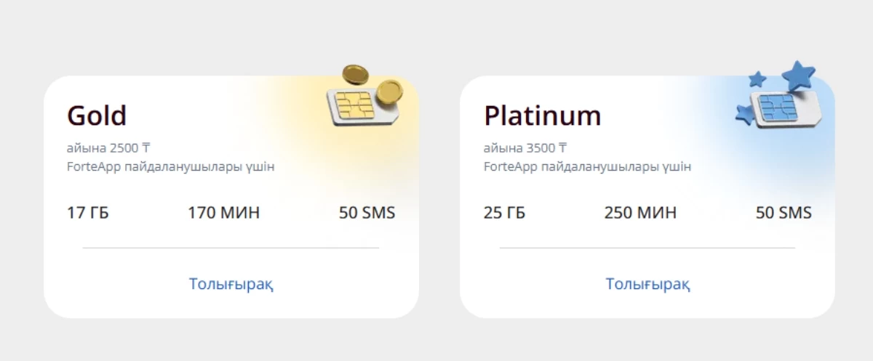Click the gold coin above the SIM
The image size is (873, 361).
click(354, 73)
